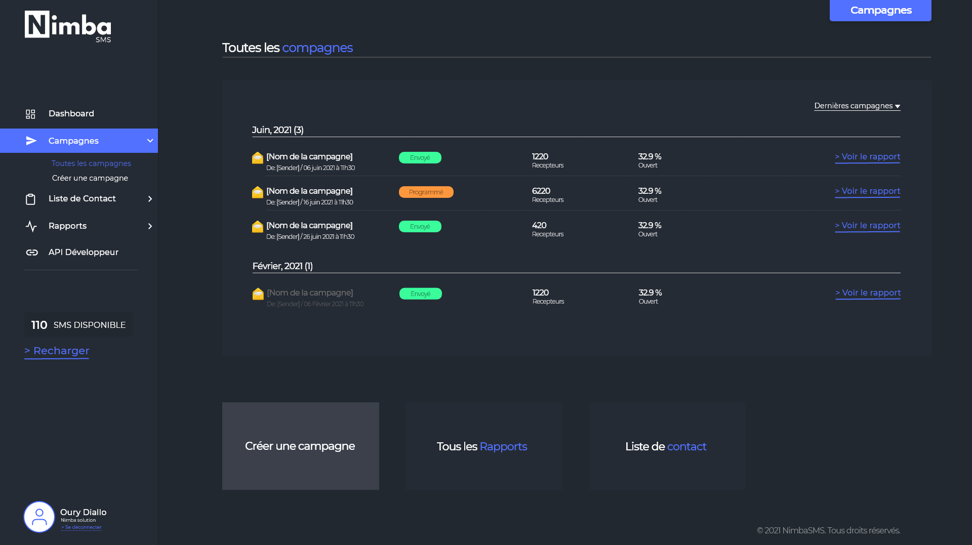
Task: Collapse the Campagnes sidebar submenu chevron
Action: point(150,141)
